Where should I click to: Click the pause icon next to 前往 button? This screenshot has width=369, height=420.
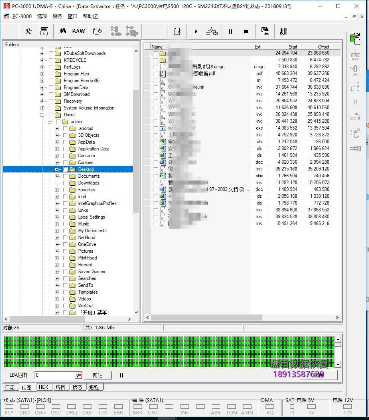121,375
